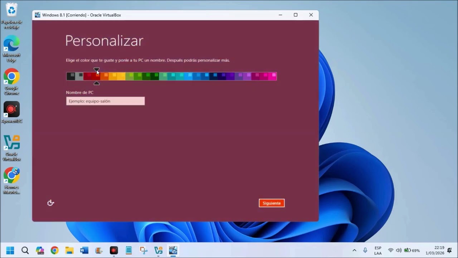The width and height of the screenshot is (458, 258).
Task: Open Google Chrome desktop shortcut
Action: tap(11, 82)
